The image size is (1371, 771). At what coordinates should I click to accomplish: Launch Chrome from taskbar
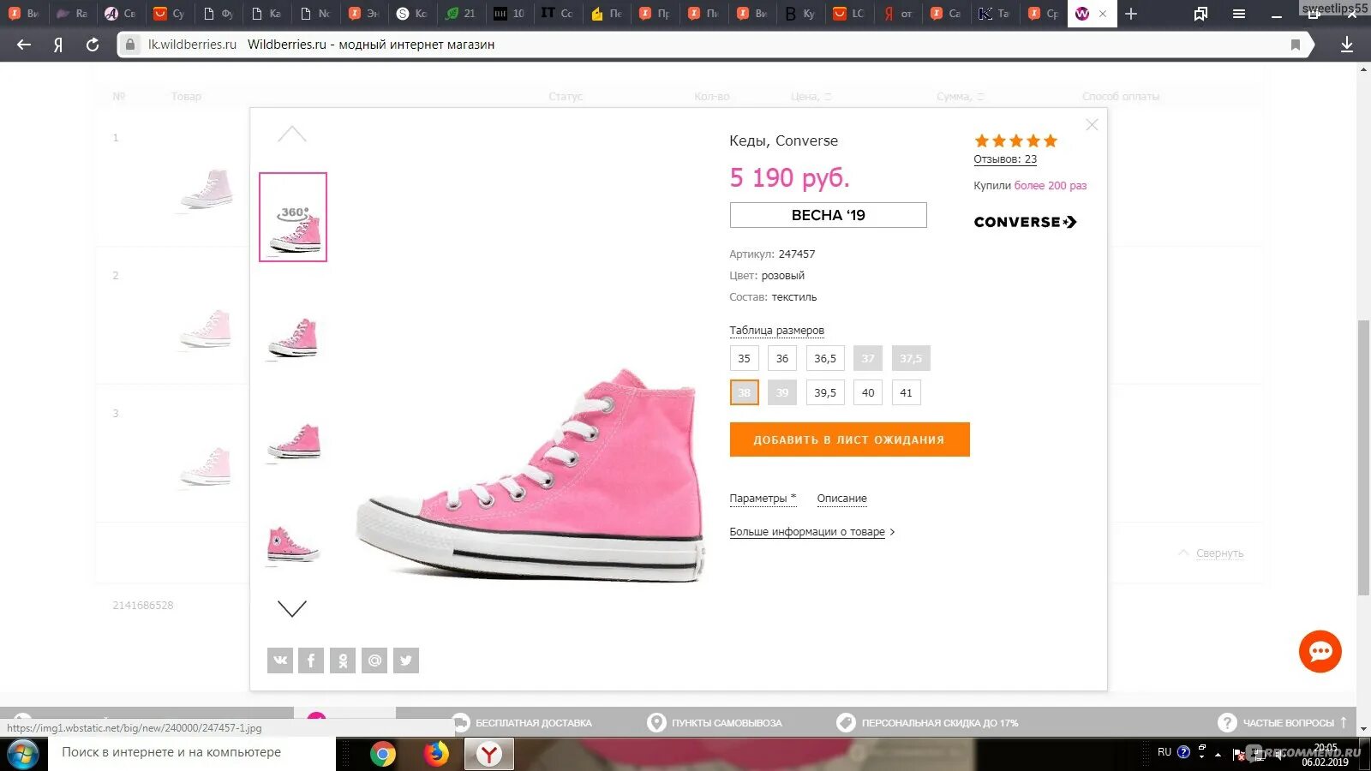tap(383, 754)
